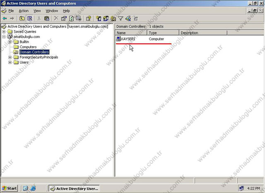Minimize the inner console child window
265x193 pixels.
pos(250,11)
